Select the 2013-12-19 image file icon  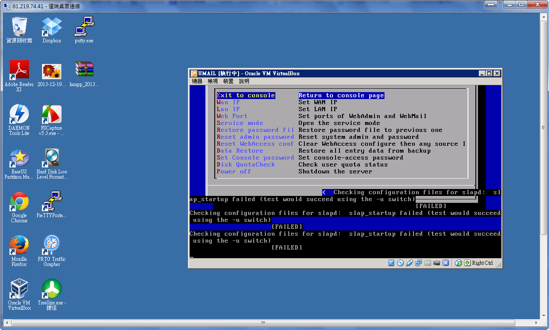pyautogui.click(x=52, y=74)
